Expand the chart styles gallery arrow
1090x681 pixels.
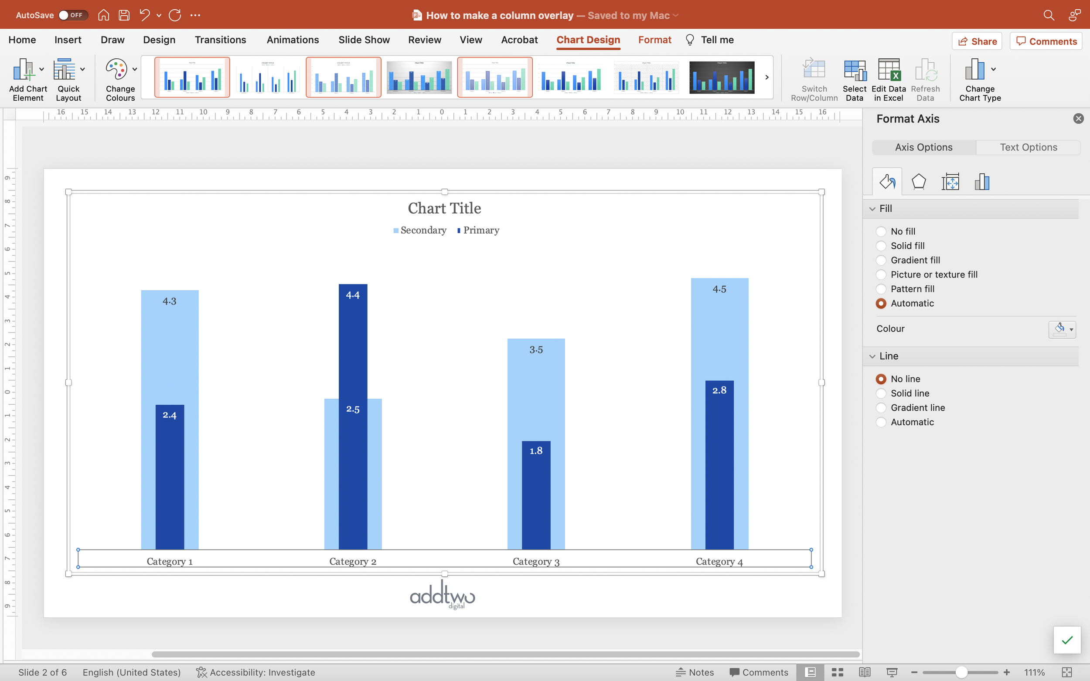(x=766, y=78)
